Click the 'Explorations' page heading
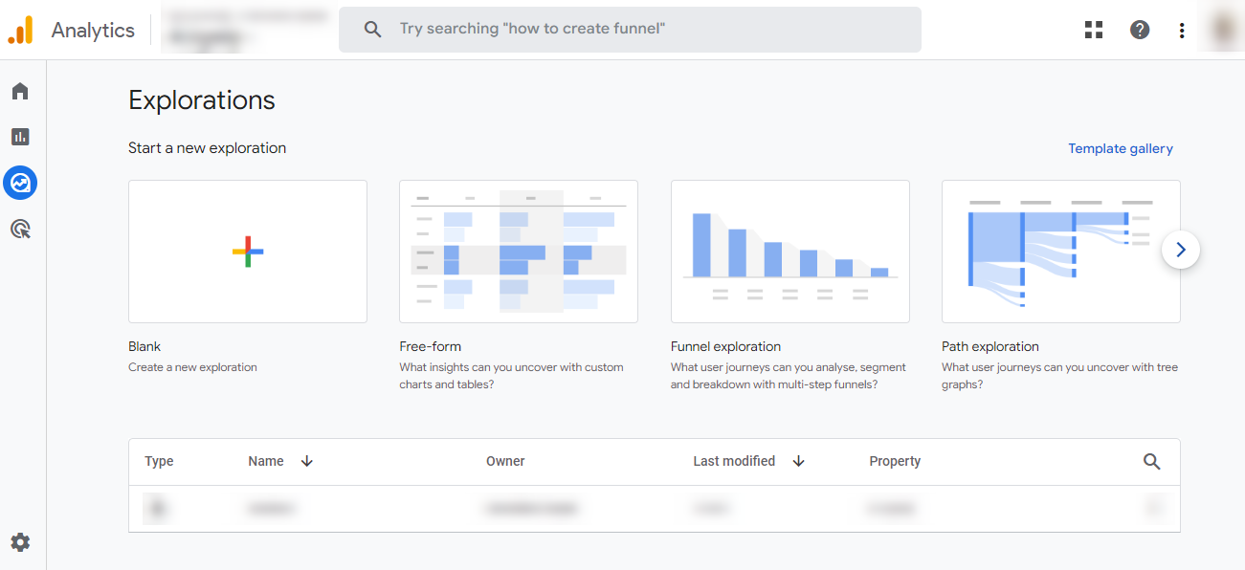 [202, 100]
